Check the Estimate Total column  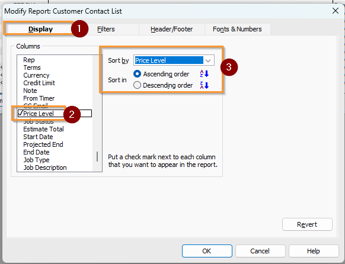pyautogui.click(x=43, y=129)
